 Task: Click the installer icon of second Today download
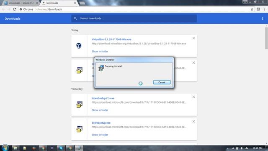point(79,70)
